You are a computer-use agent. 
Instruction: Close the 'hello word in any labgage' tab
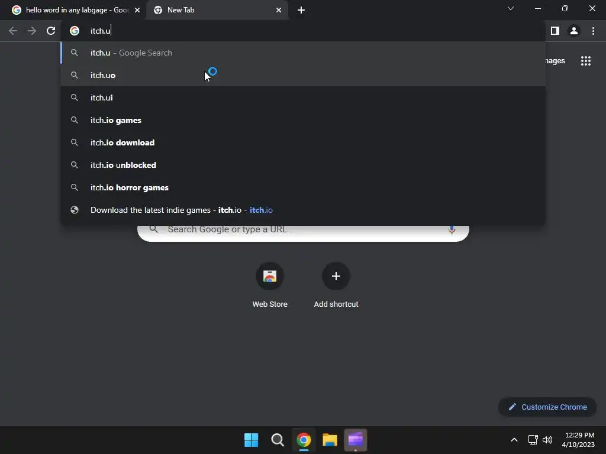137,10
